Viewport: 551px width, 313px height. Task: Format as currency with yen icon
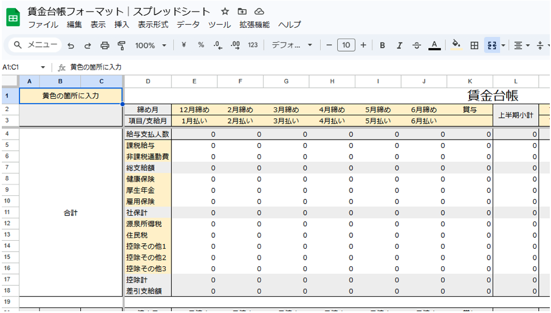click(184, 45)
